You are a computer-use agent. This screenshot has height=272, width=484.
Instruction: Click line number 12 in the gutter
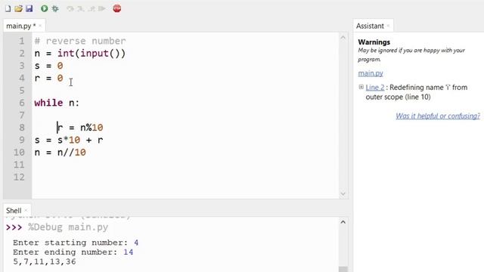[x=19, y=178]
